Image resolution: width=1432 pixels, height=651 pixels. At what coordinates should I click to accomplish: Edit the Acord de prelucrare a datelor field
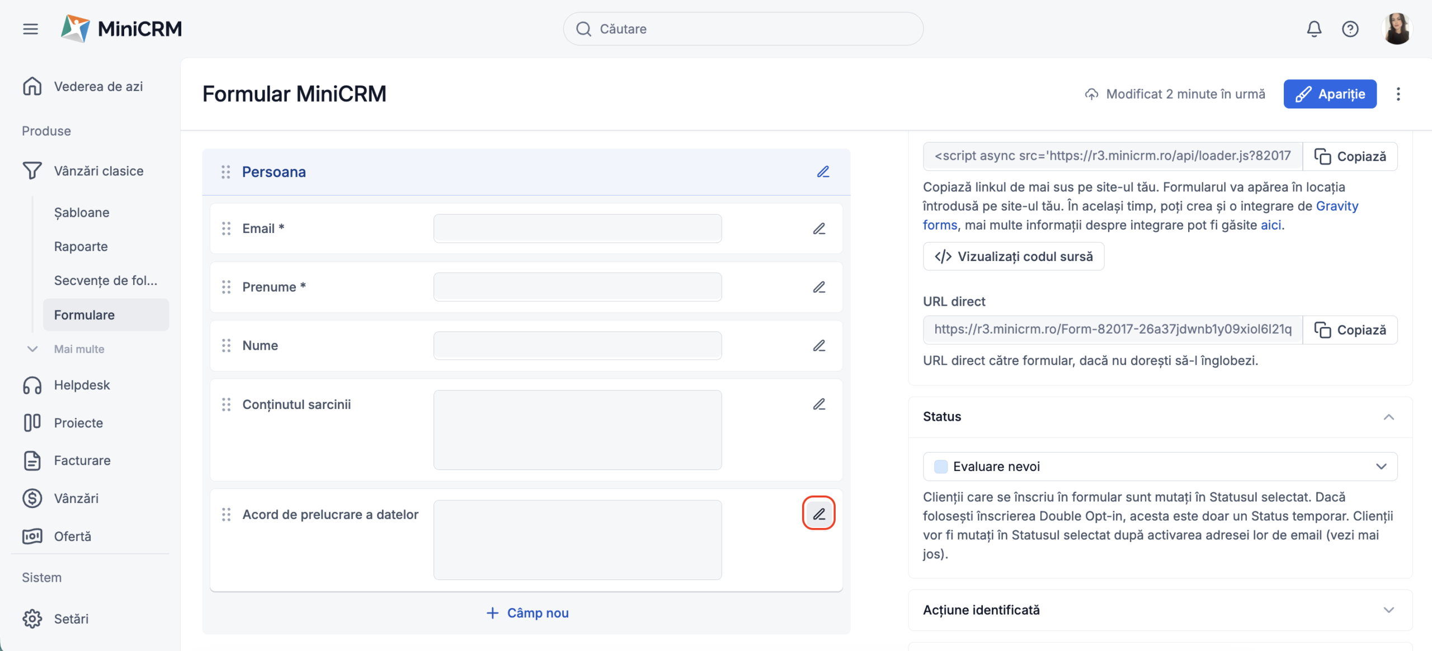819,514
